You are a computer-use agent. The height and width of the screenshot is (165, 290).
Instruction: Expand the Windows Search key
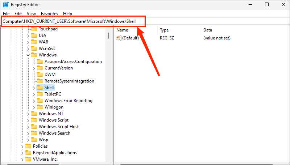28,134
